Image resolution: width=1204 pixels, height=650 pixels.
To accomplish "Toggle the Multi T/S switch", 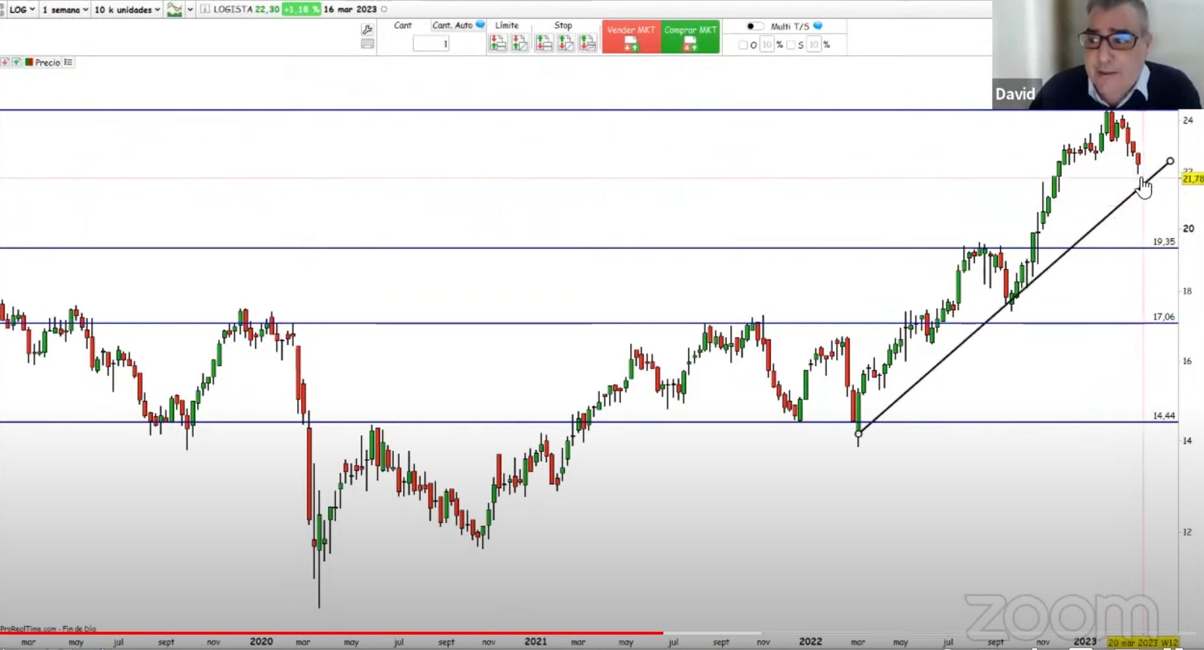I will tap(754, 26).
